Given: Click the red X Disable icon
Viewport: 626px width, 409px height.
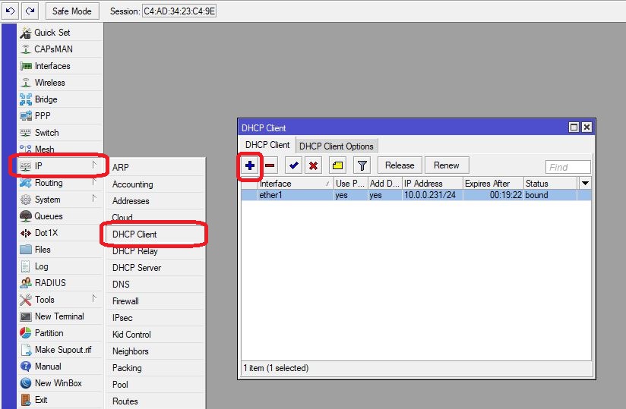Looking at the screenshot, I should pyautogui.click(x=312, y=165).
